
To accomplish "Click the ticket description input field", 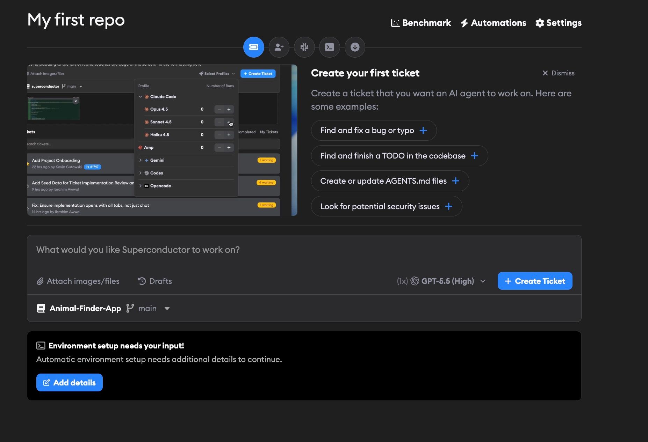I will tap(304, 250).
